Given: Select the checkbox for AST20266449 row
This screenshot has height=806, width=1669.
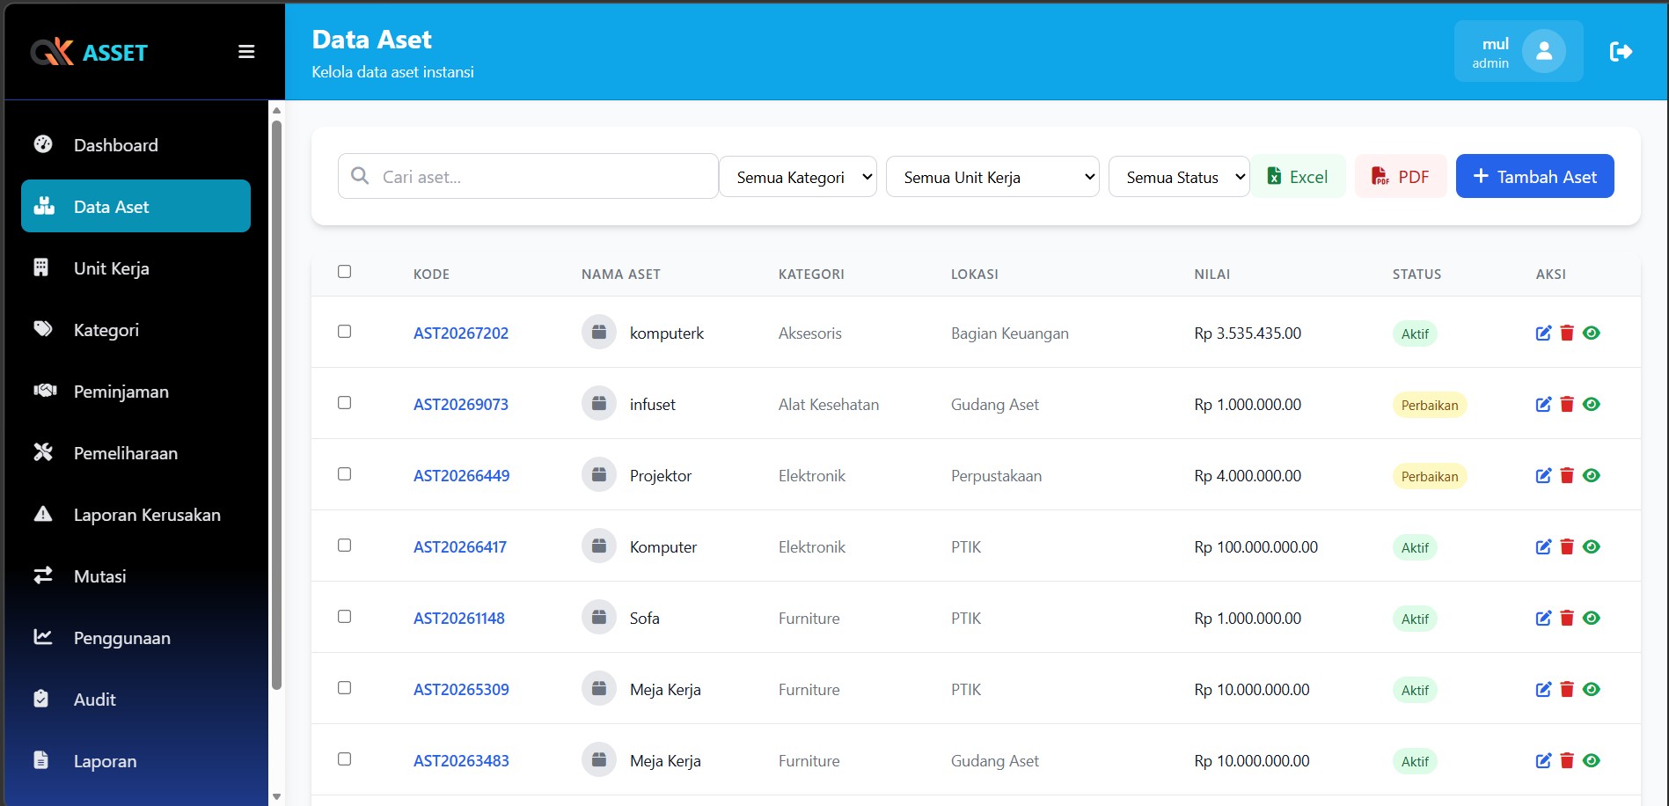Looking at the screenshot, I should click(344, 474).
